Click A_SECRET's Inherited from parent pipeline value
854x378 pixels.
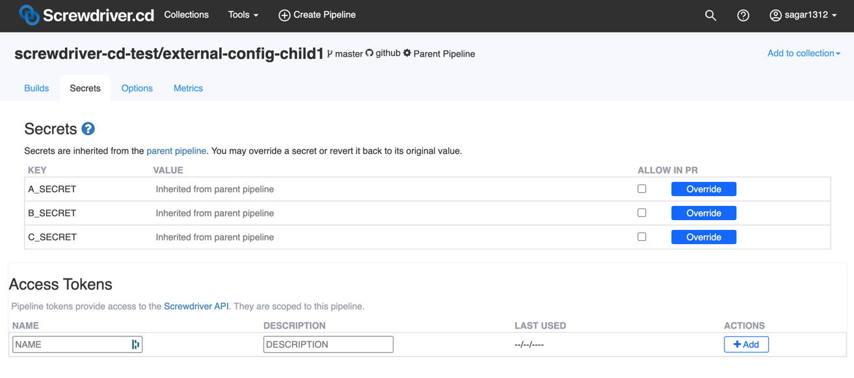coord(215,189)
